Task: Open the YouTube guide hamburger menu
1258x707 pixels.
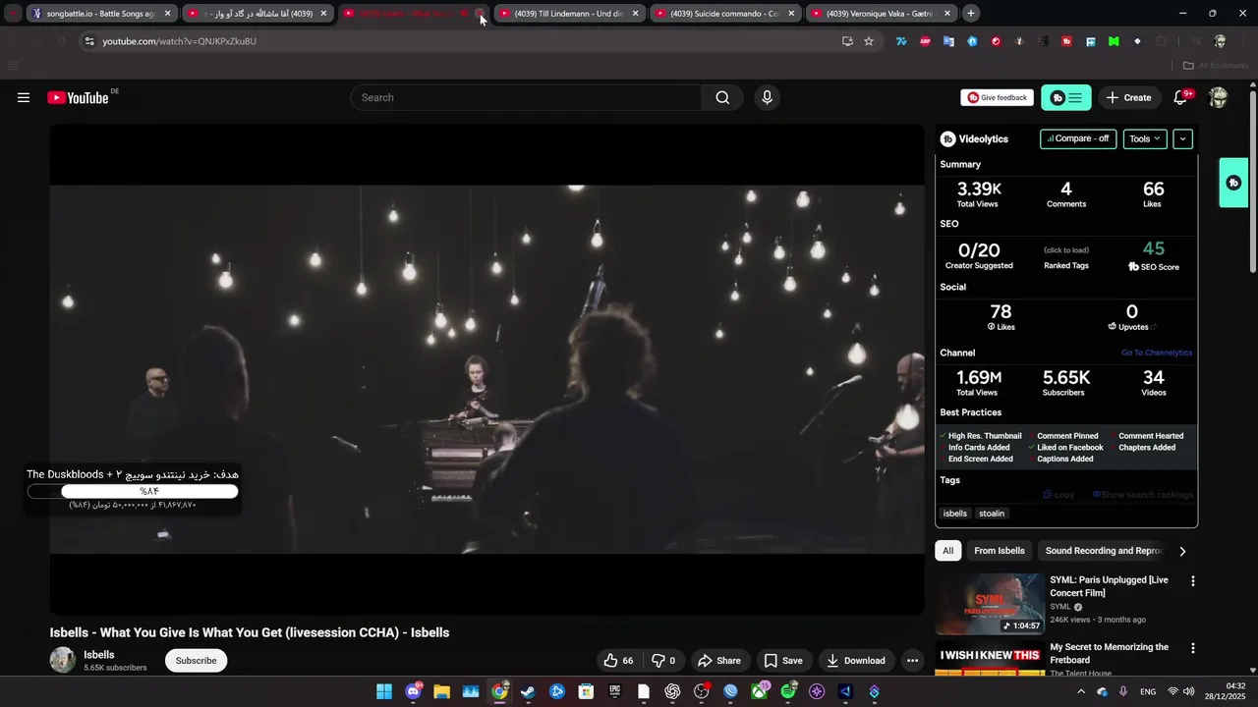Action: click(x=24, y=97)
